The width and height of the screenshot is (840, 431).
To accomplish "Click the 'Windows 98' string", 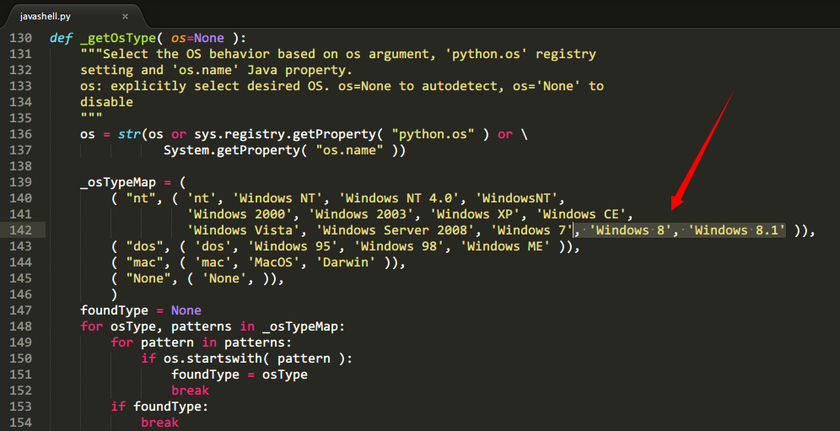I will [399, 246].
